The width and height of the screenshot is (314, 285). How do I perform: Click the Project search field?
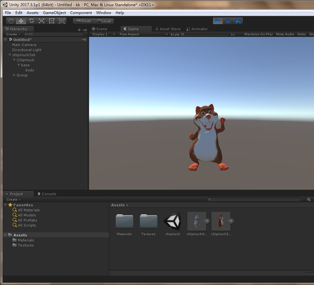pyautogui.click(x=254, y=199)
